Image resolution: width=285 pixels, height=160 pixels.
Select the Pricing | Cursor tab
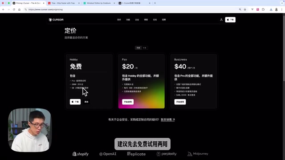(x=28, y=3)
